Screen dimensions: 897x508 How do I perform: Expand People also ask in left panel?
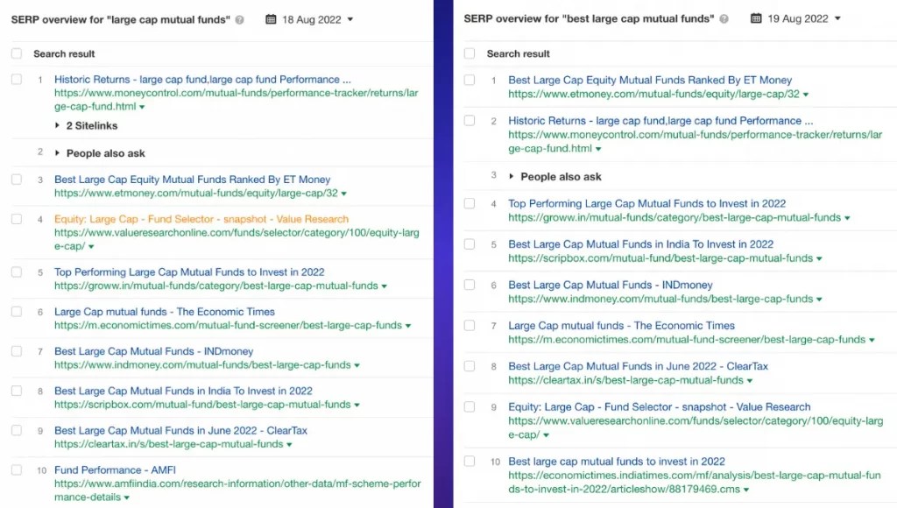point(100,153)
